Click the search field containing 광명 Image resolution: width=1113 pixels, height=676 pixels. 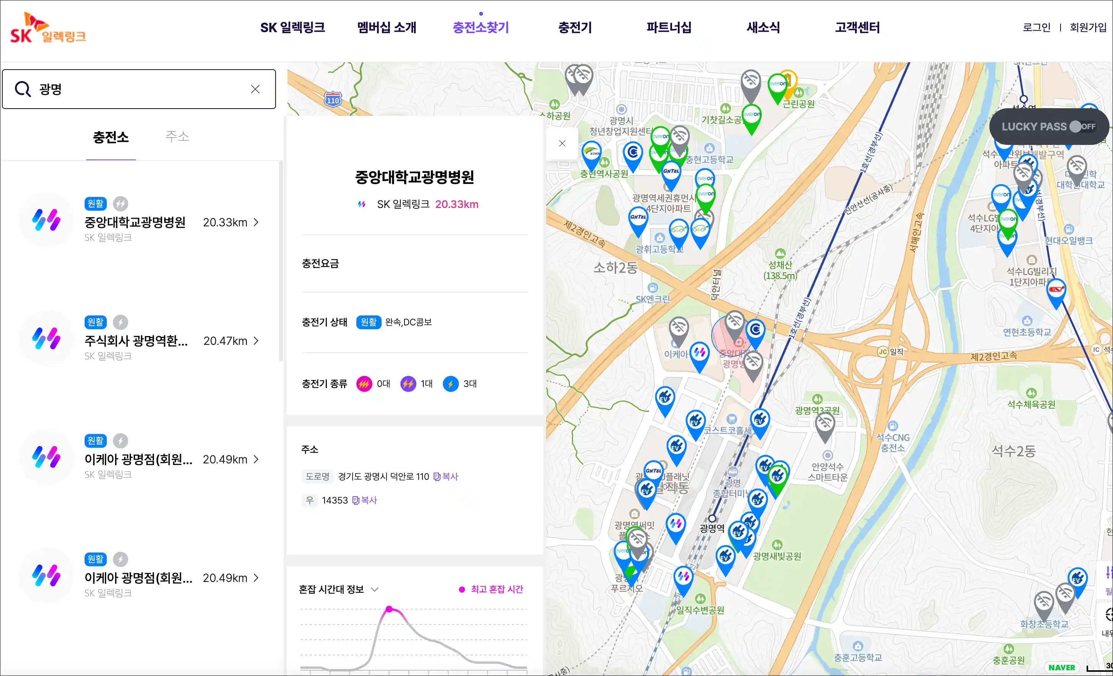(x=139, y=89)
